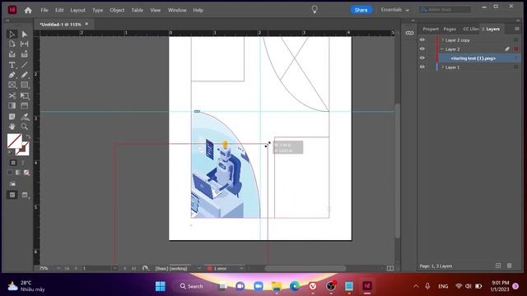
Task: Activate the Eyedropper tool
Action: [25, 117]
